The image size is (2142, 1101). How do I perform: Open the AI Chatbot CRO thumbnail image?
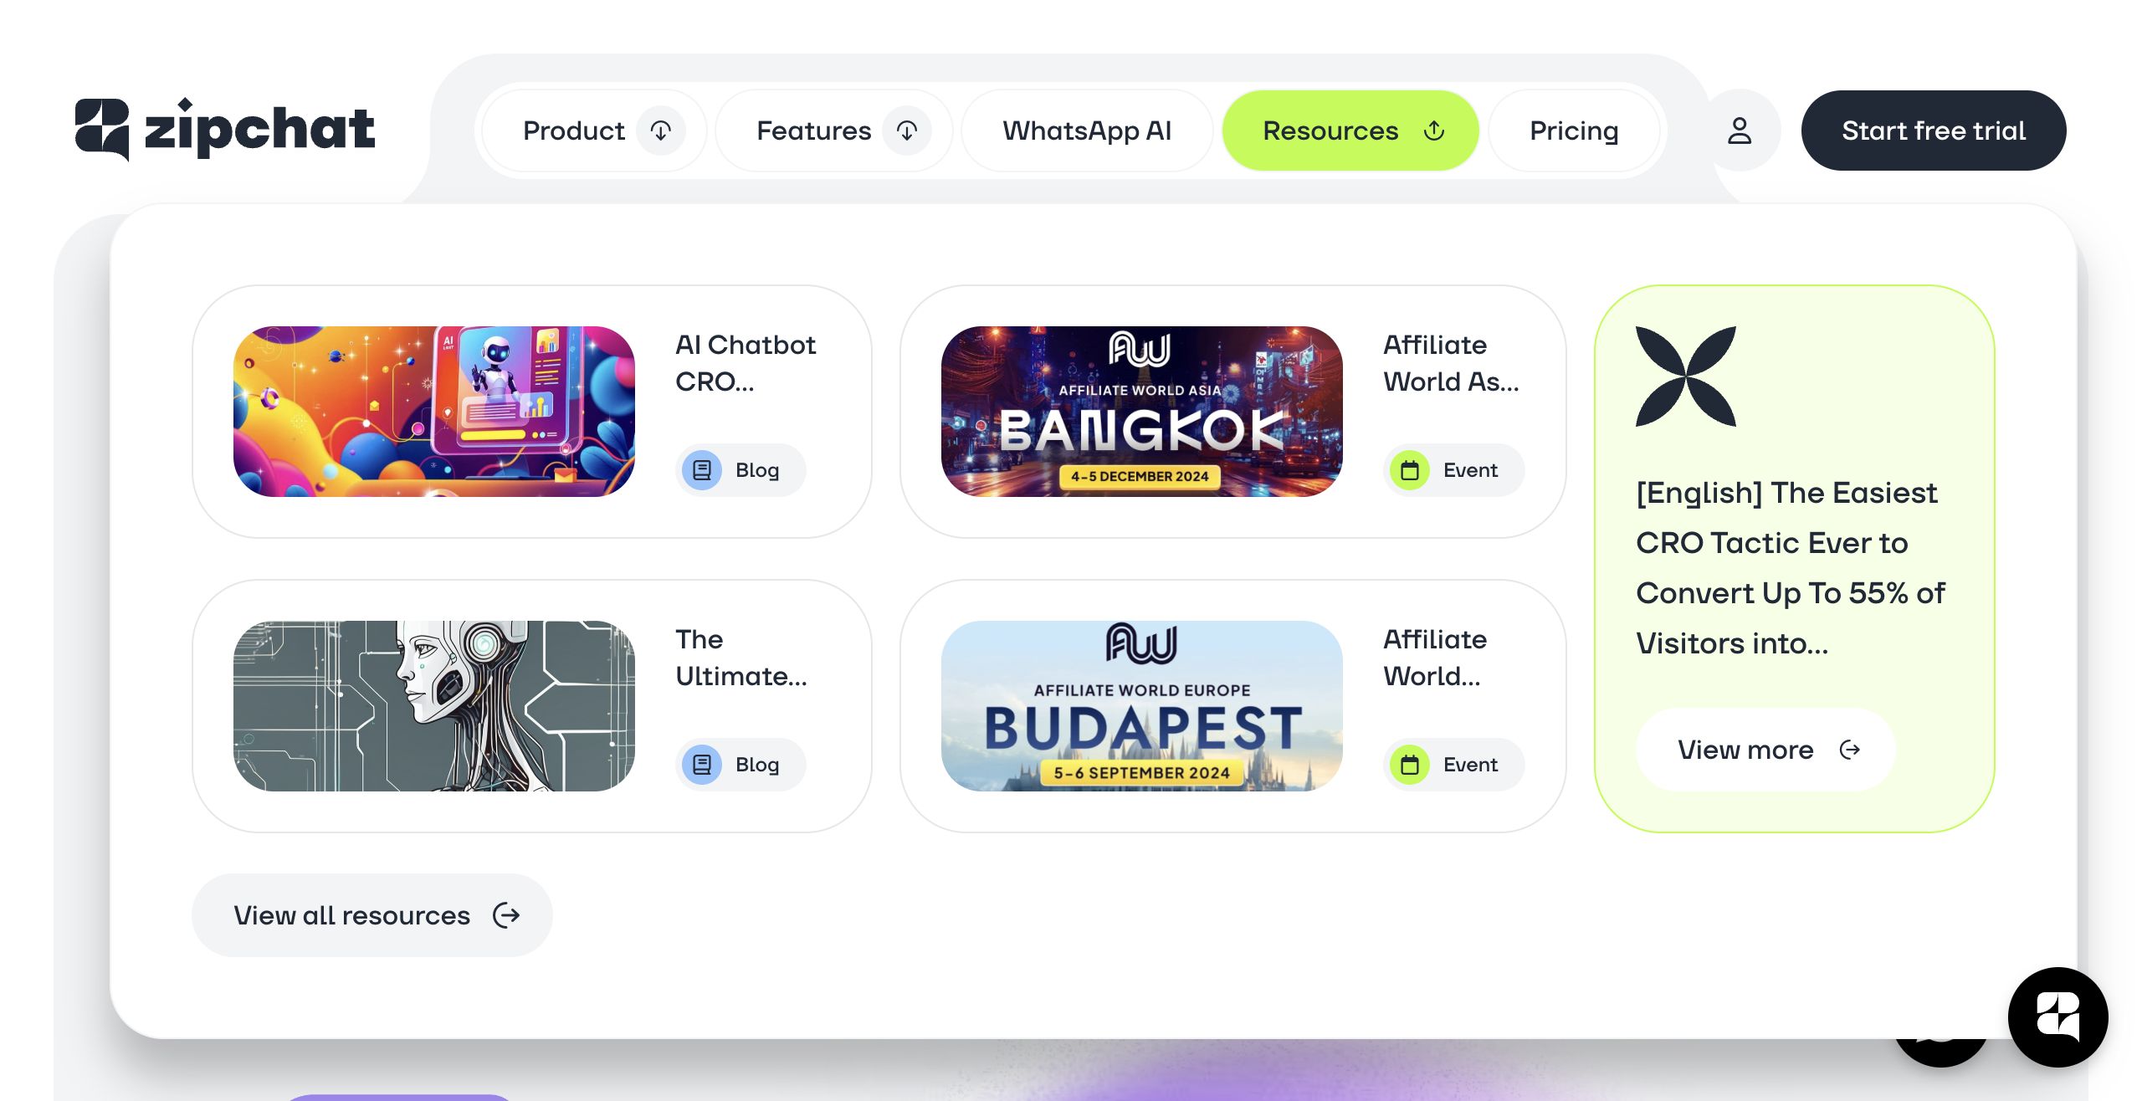pyautogui.click(x=434, y=412)
